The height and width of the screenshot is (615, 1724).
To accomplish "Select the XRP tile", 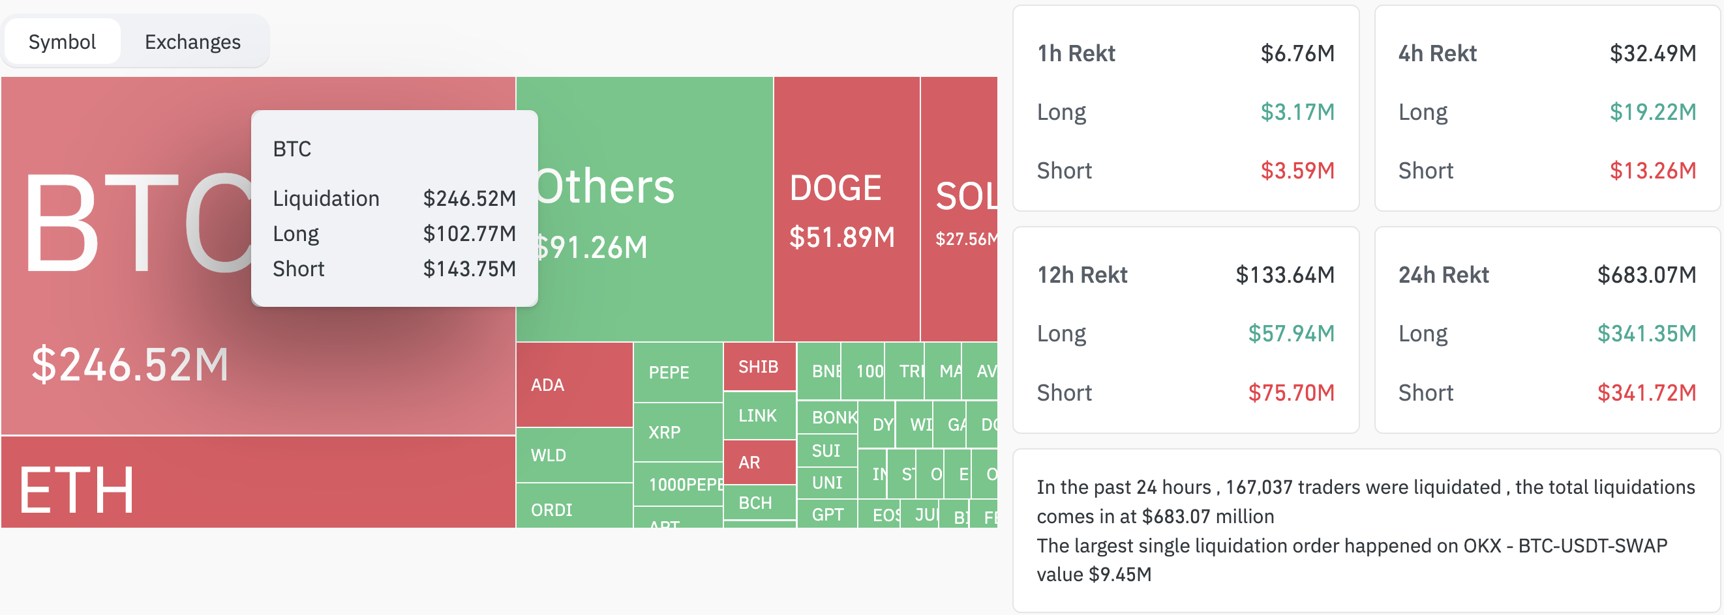I will 678,433.
